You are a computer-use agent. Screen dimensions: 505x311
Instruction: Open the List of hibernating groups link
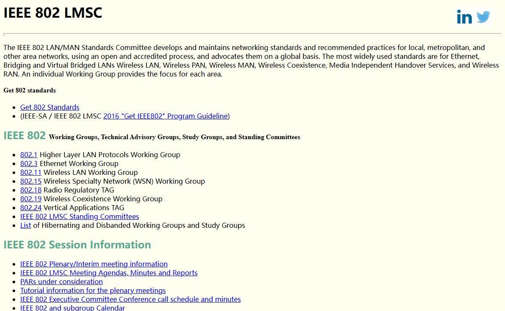click(26, 225)
